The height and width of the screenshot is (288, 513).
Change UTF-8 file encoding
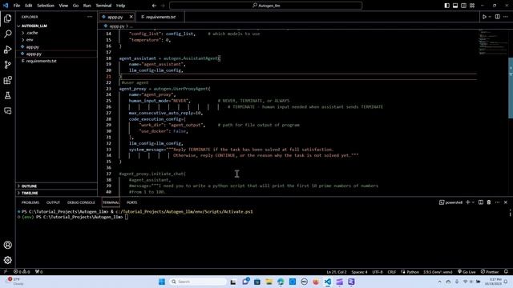pos(378,272)
